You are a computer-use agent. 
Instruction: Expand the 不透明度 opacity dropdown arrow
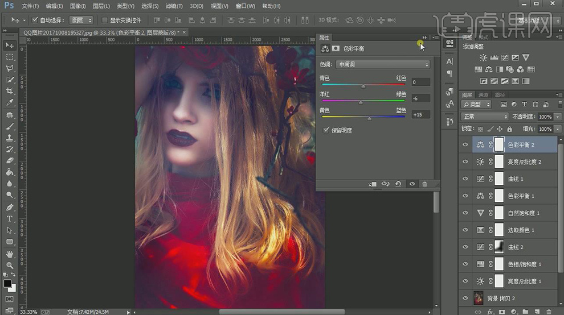tap(557, 117)
